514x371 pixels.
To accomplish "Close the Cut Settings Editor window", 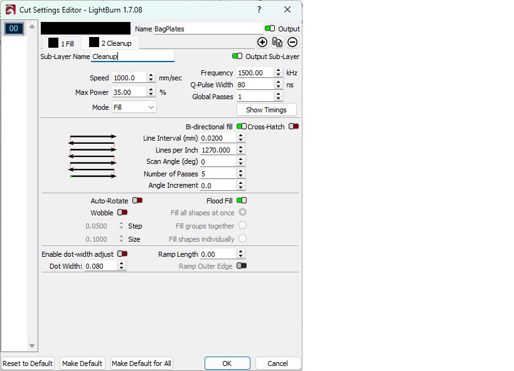I will (x=287, y=9).
